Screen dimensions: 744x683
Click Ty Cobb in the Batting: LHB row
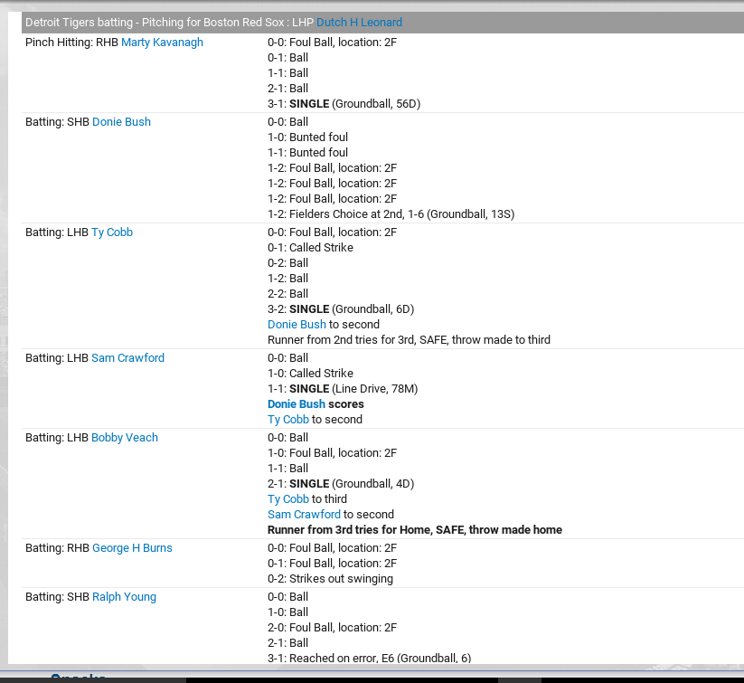click(x=112, y=232)
